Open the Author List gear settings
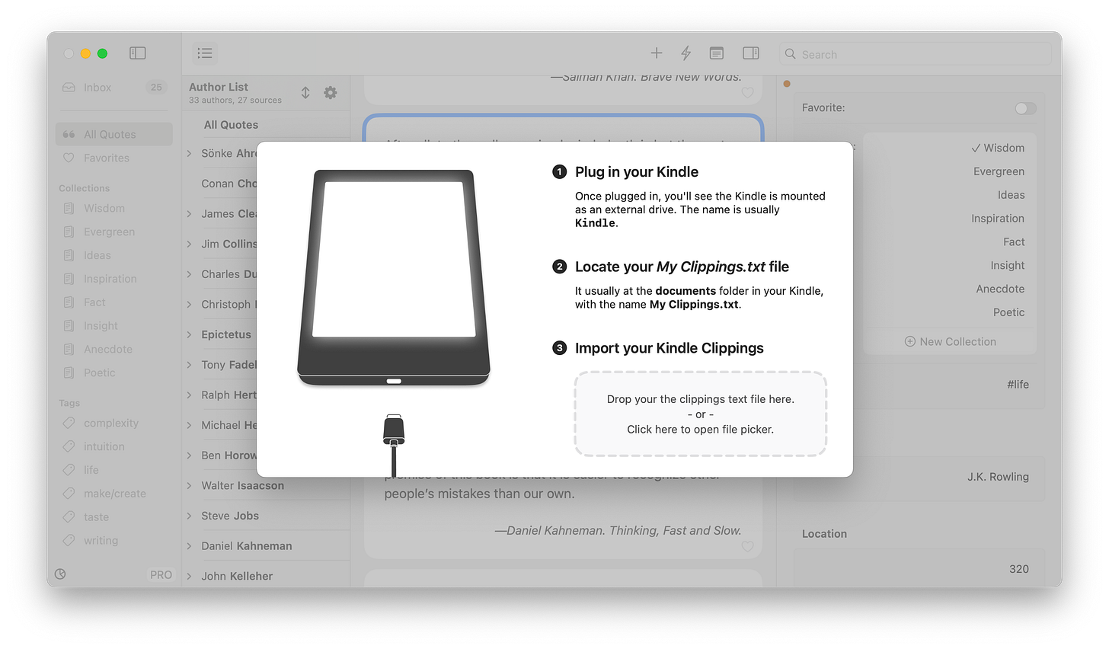This screenshot has width=1109, height=649. (331, 92)
